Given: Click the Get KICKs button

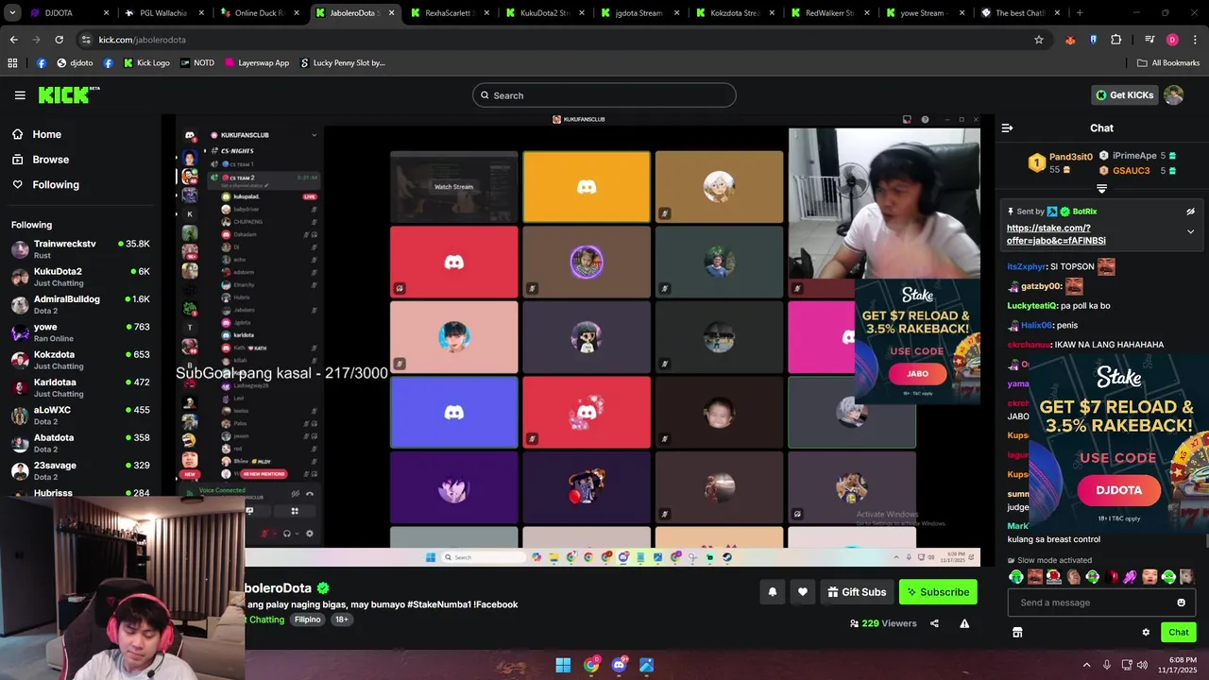Looking at the screenshot, I should [1124, 95].
